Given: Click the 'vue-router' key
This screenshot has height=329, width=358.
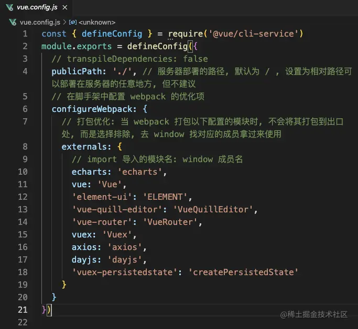Looking at the screenshot, I should pos(102,222).
